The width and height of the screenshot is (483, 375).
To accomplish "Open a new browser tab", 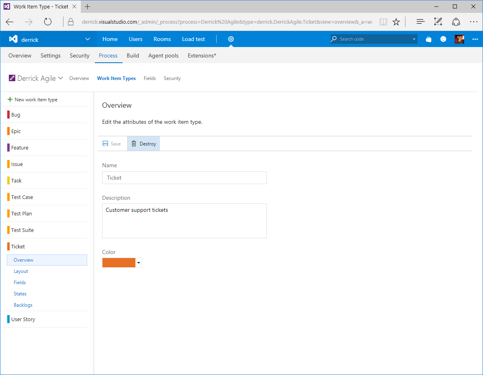I will [88, 6].
